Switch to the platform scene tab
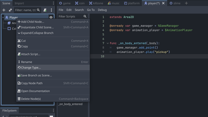The width and height of the screenshot is (208, 117). pyautogui.click(x=132, y=3)
